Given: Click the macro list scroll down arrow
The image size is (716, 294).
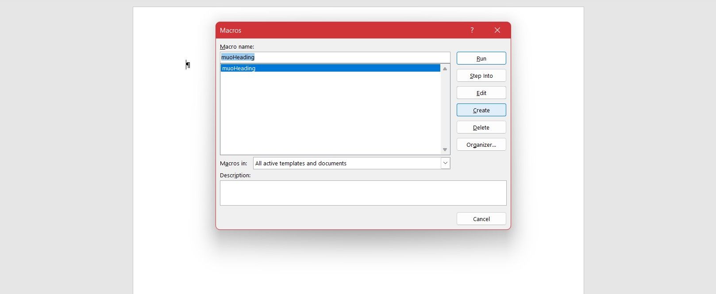Looking at the screenshot, I should point(445,150).
